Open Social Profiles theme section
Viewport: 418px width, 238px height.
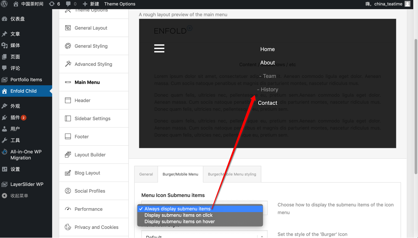(94, 191)
